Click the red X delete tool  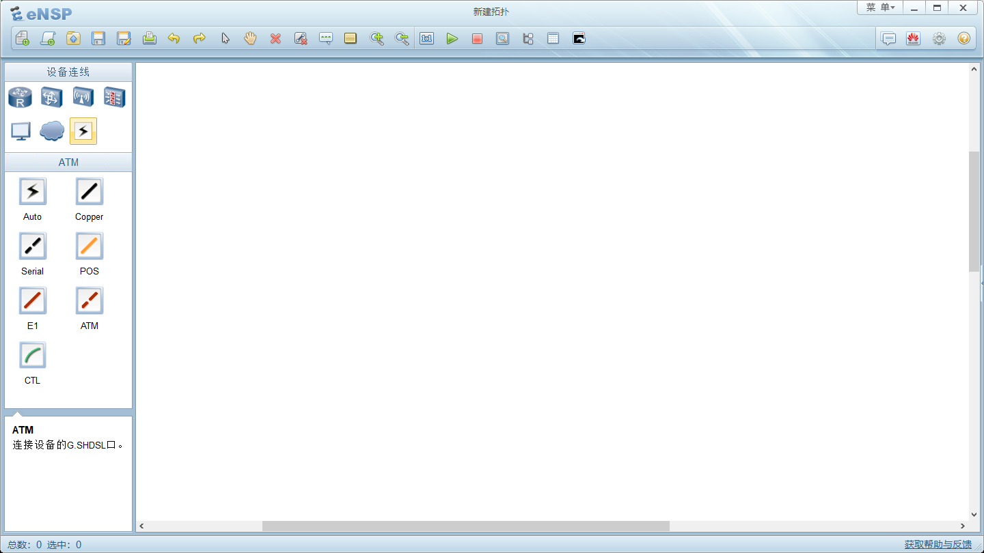pos(275,38)
